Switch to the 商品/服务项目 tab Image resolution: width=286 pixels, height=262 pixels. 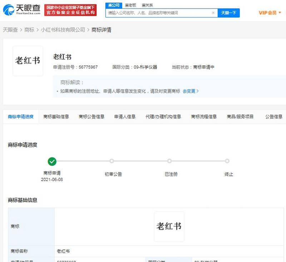pos(240,117)
